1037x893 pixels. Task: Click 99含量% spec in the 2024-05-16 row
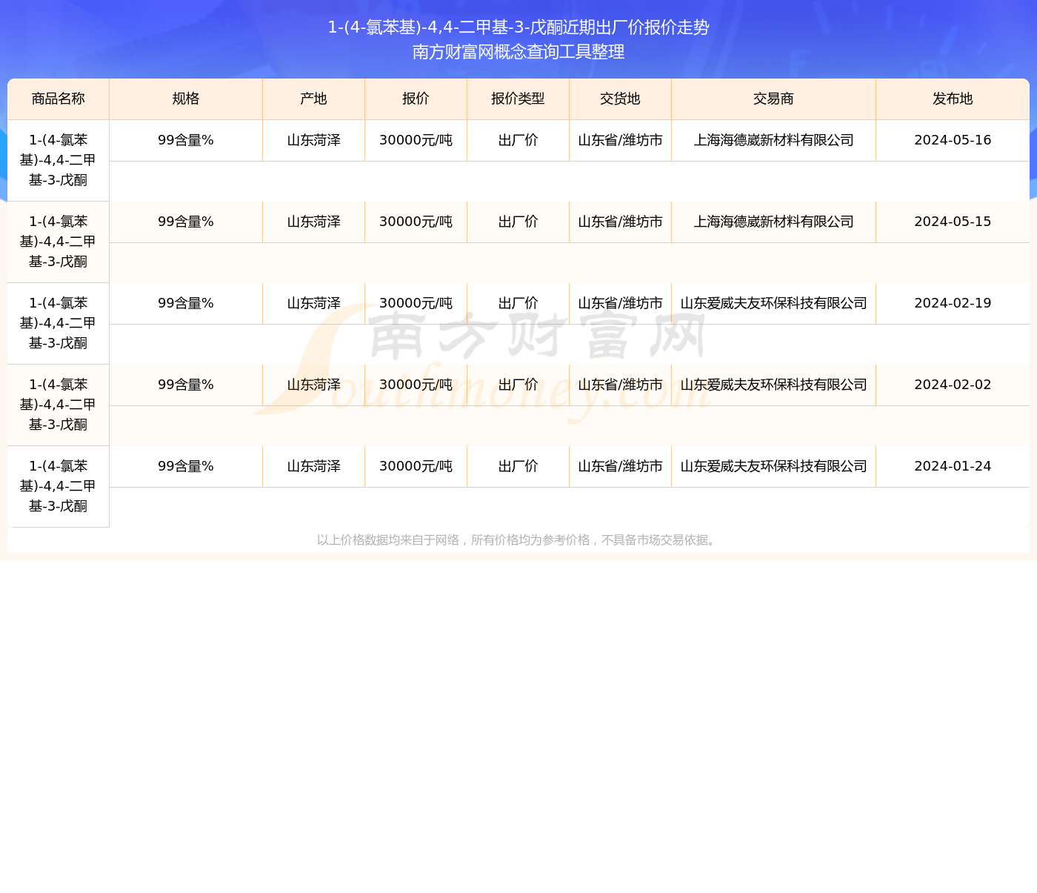pos(186,140)
